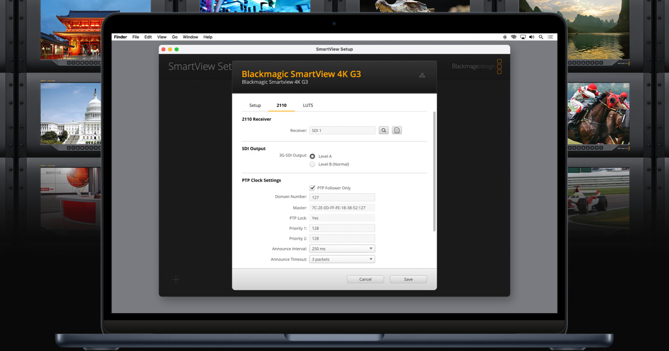Cancel the settings dialog

point(365,279)
